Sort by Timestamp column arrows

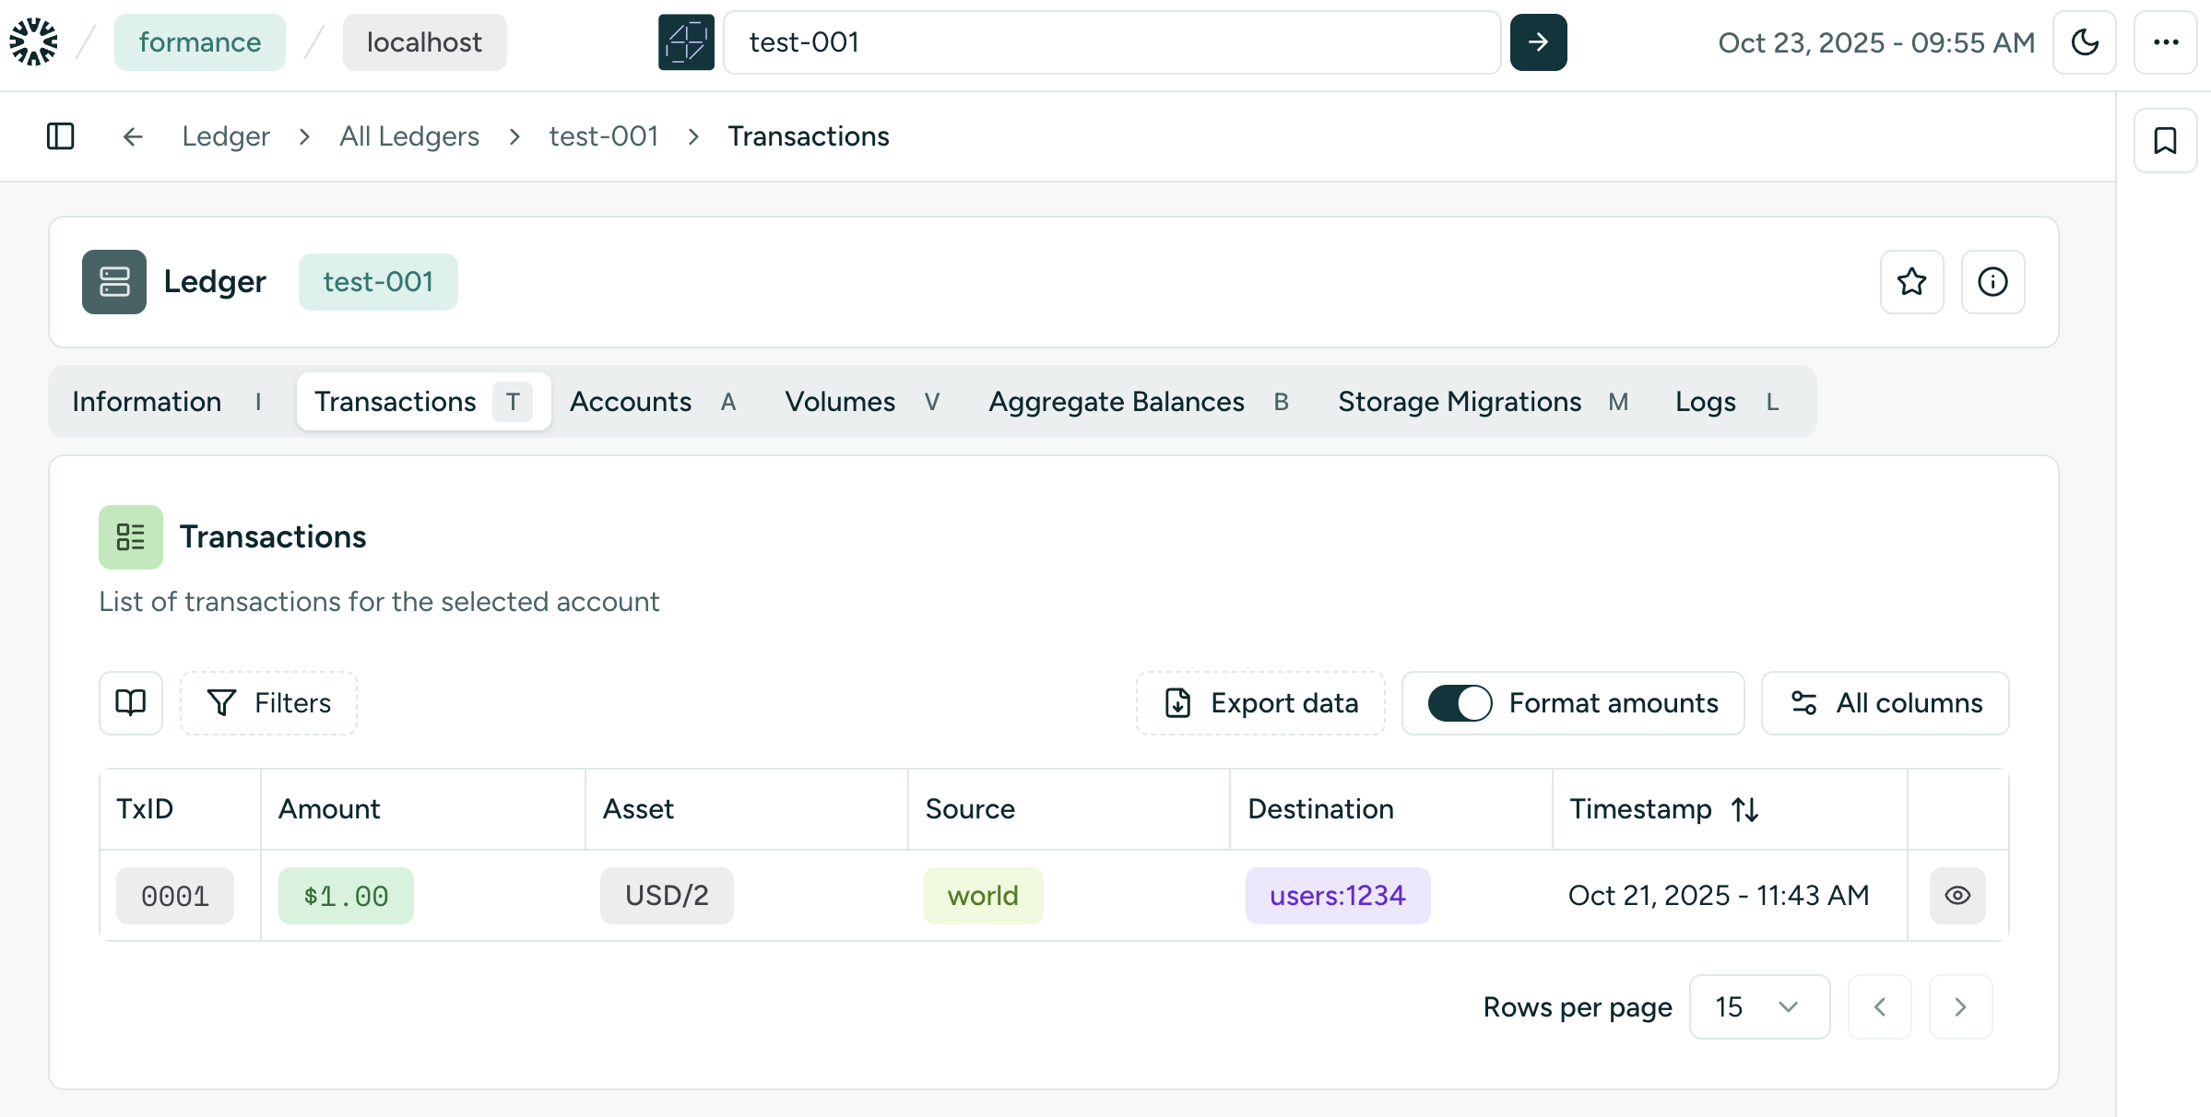pos(1744,810)
